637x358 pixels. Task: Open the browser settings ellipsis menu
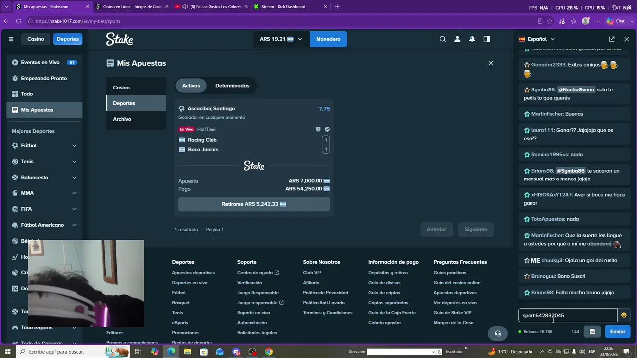(598, 21)
